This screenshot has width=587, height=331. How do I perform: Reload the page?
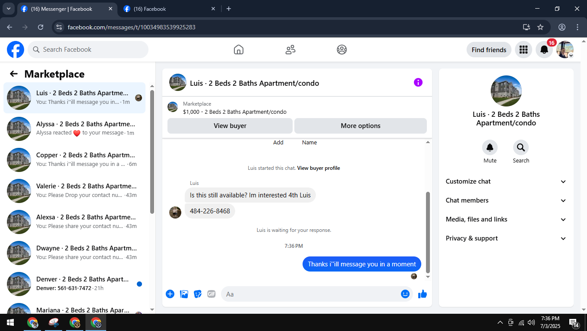point(41,27)
